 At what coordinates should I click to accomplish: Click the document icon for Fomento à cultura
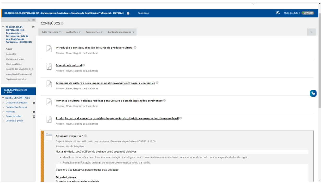pyautogui.click(x=49, y=102)
